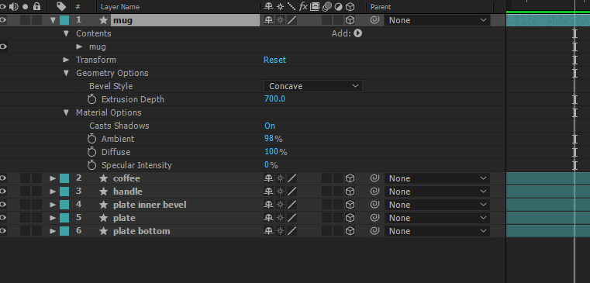Click the Parent column header
Viewport: 590px width, 283px height.
pos(381,7)
